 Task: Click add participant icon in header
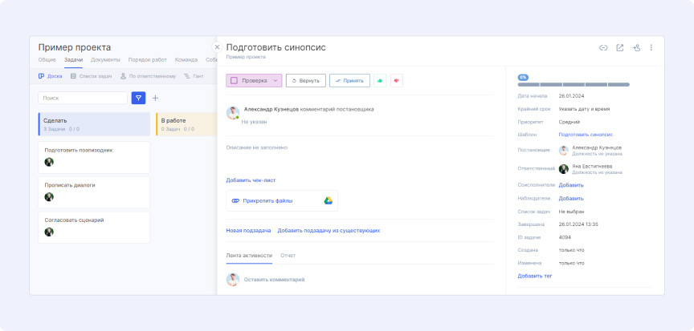tap(636, 47)
